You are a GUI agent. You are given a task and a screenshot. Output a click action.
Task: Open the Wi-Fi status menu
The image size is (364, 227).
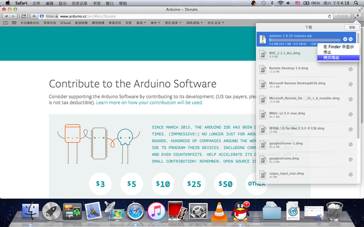coord(281,3)
